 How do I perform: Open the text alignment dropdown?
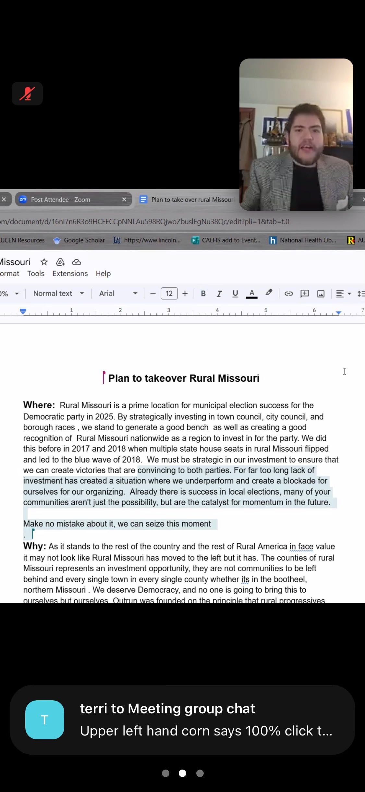coord(343,294)
